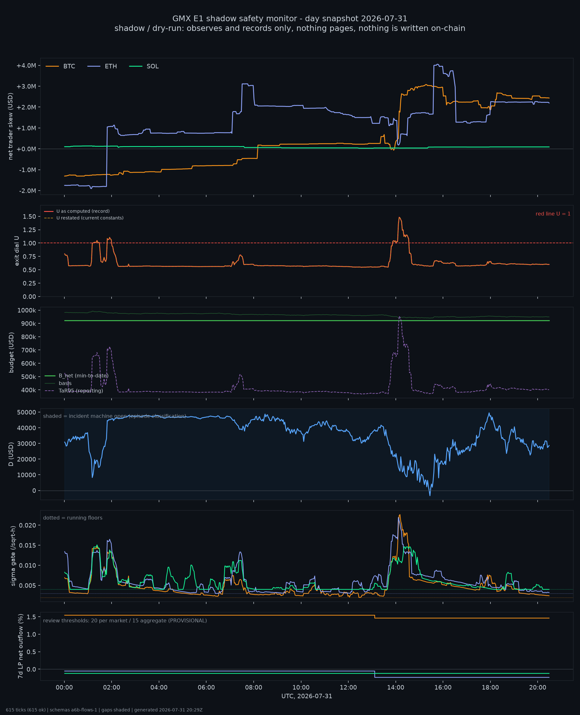The width and height of the screenshot is (580, 715).
Task: Click the '02:00' time axis label
Action: (112, 688)
